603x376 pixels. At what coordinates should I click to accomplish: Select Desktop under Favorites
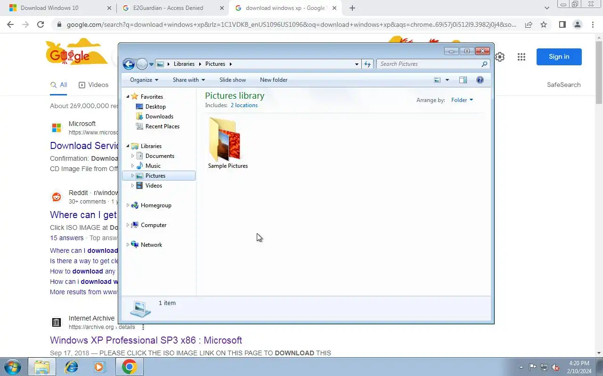(155, 107)
